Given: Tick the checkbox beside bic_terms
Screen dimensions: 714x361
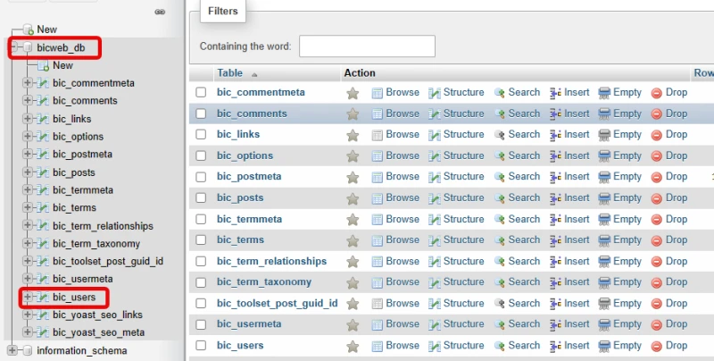Looking at the screenshot, I should tap(201, 240).
